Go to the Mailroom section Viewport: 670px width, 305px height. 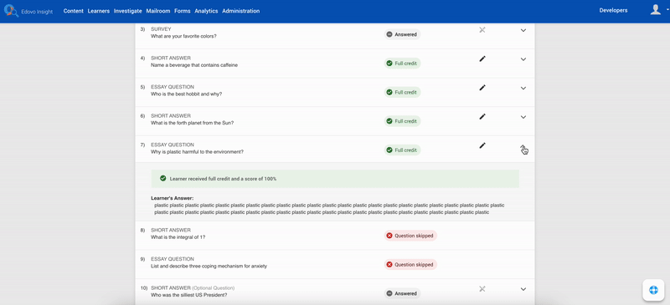(x=158, y=11)
